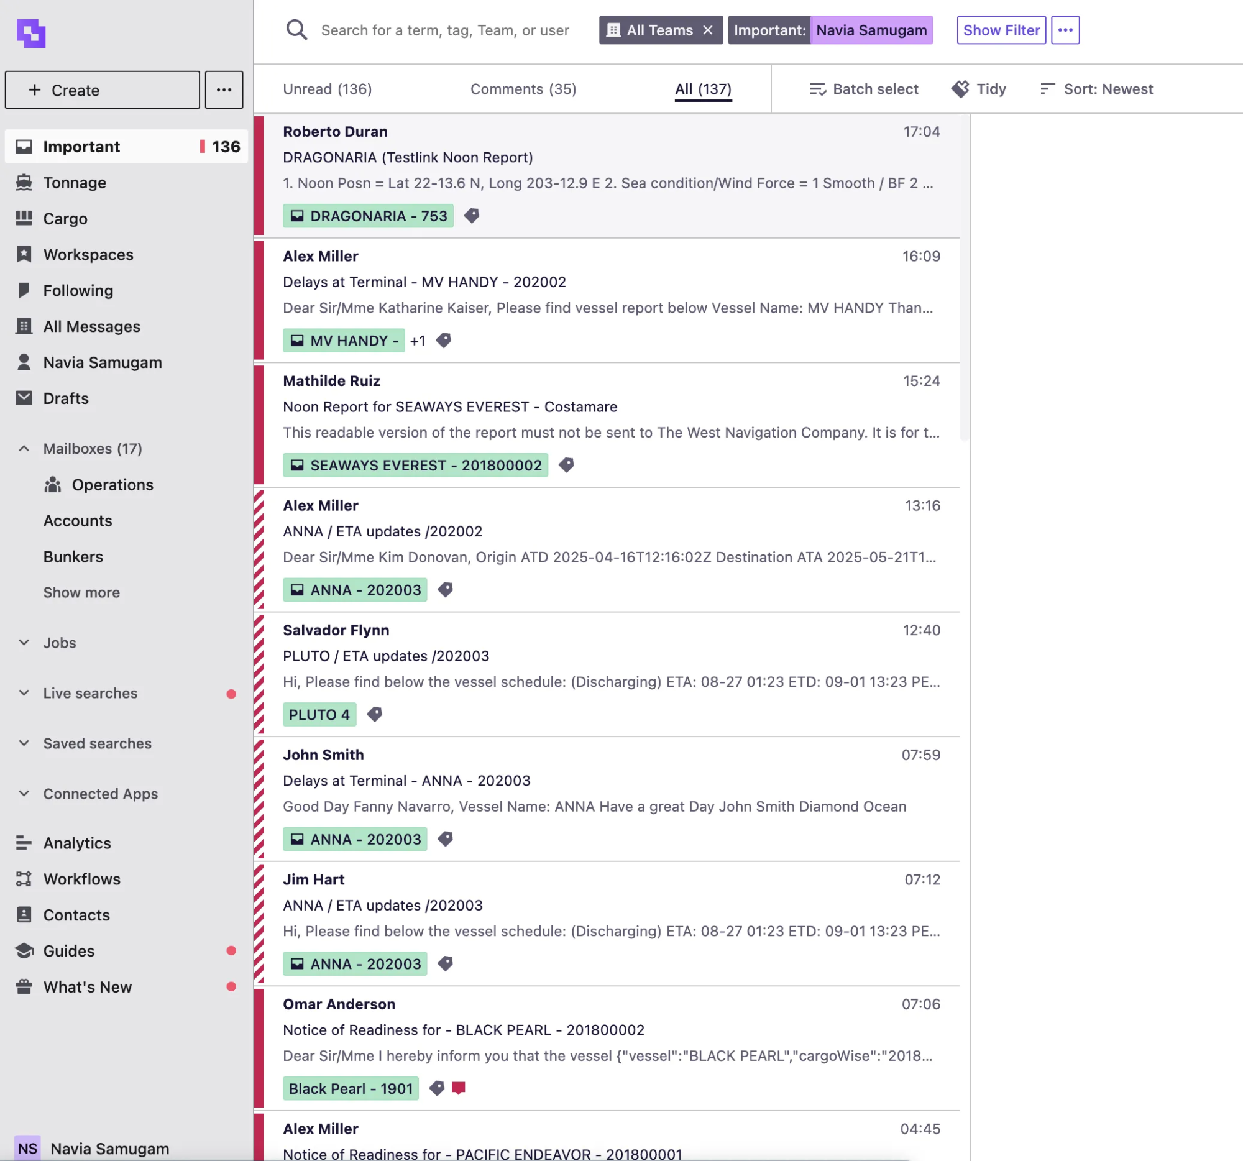This screenshot has height=1161, width=1243.
Task: Click the Show Filter button
Action: pos(1001,30)
